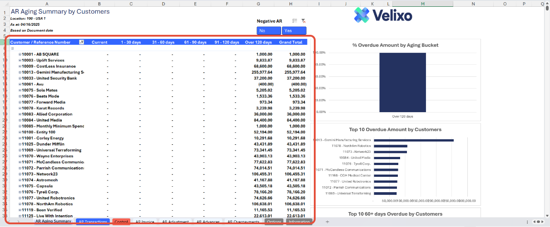550x227 pixels.
Task: Click the 'Over 120 days' column heading
Action: [x=258, y=42]
